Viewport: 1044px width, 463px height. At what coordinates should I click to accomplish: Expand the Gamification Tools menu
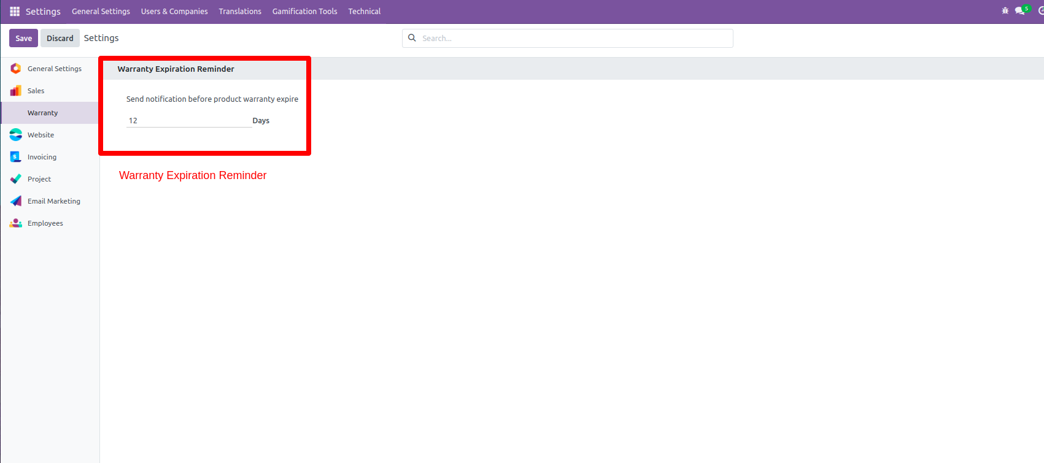304,12
